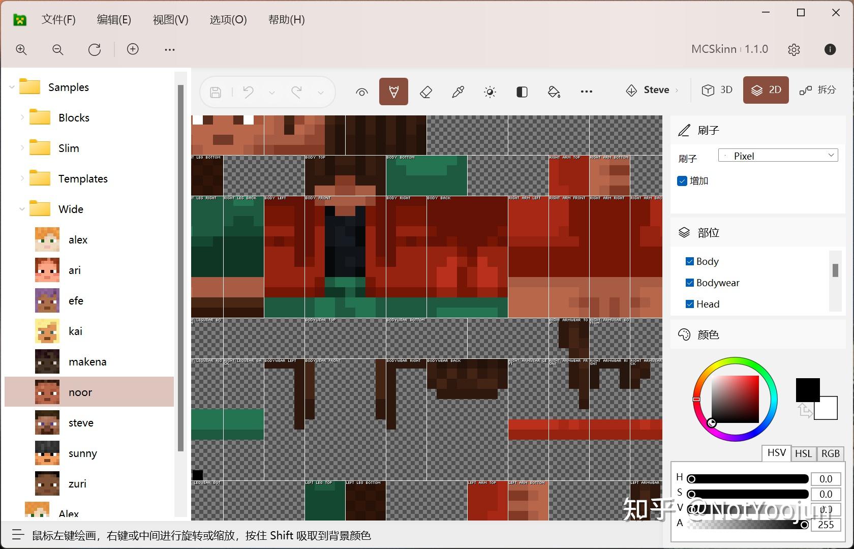854x549 pixels.
Task: Select the lighten/darken sun tool
Action: 490,92
